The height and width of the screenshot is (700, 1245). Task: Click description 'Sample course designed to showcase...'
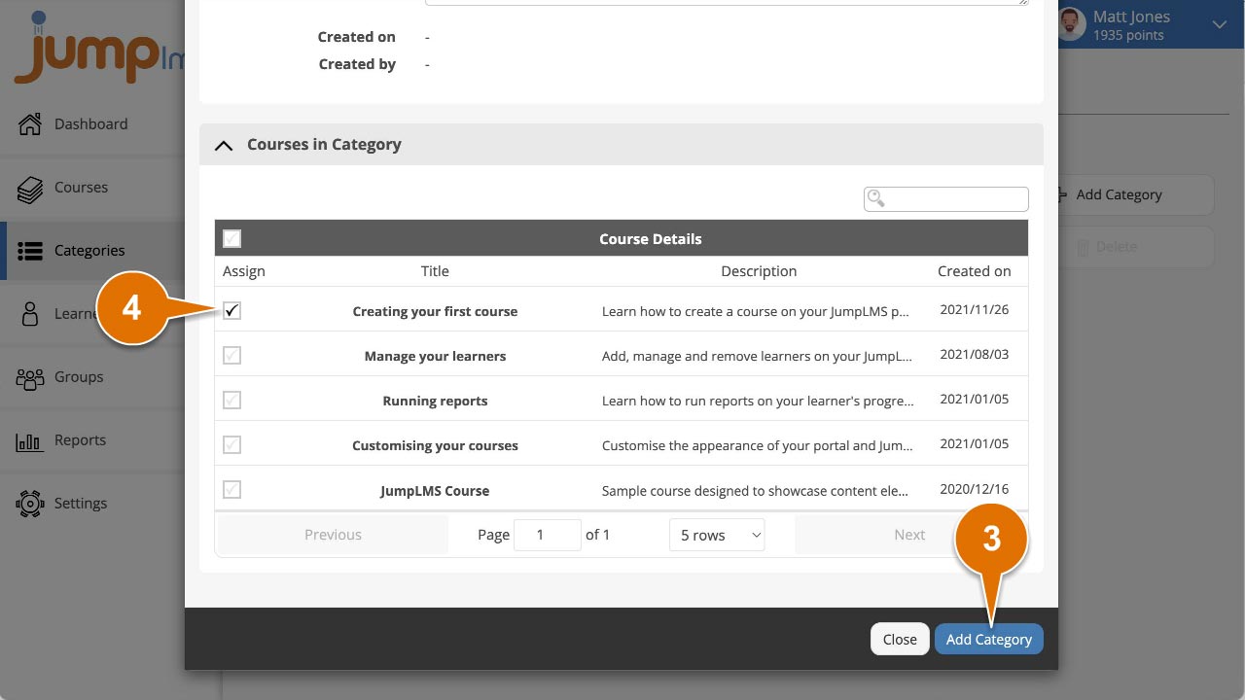[757, 490]
